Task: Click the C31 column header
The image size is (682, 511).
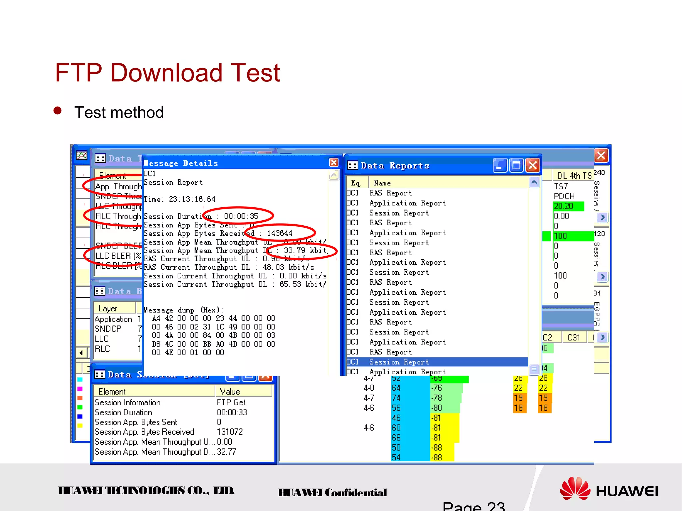Action: coord(574,337)
